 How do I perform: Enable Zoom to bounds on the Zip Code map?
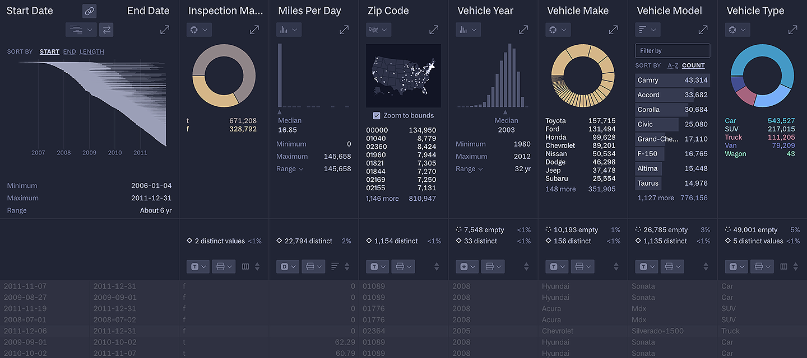coord(377,115)
